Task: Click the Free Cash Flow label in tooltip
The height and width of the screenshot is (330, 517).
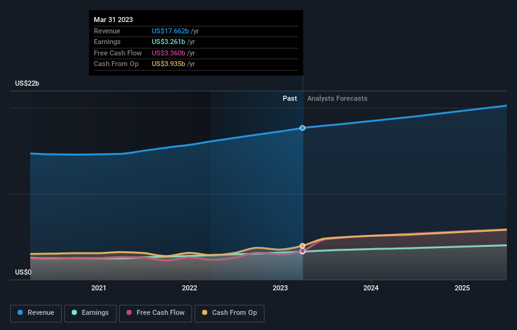Action: click(x=118, y=53)
